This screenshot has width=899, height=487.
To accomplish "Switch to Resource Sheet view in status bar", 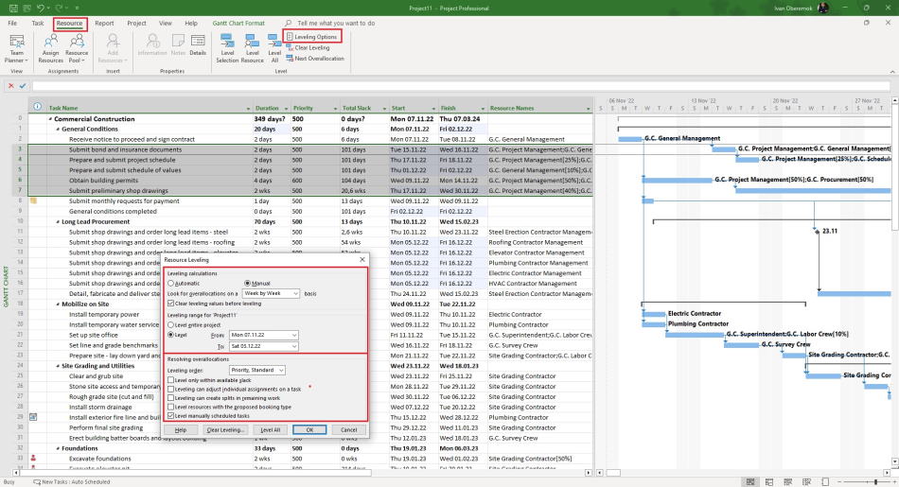I will (x=806, y=482).
